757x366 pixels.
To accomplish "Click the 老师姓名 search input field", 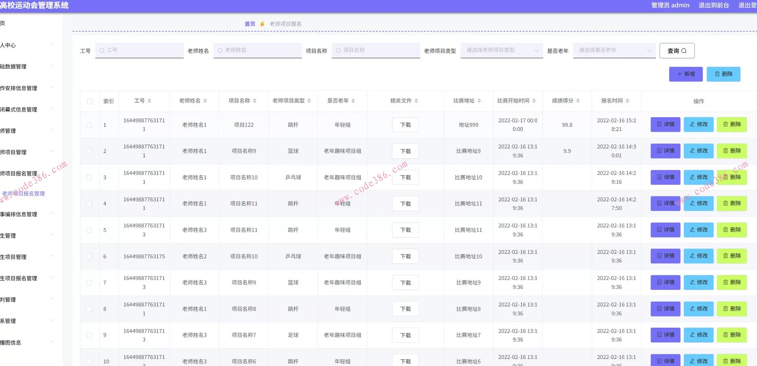I will [258, 50].
